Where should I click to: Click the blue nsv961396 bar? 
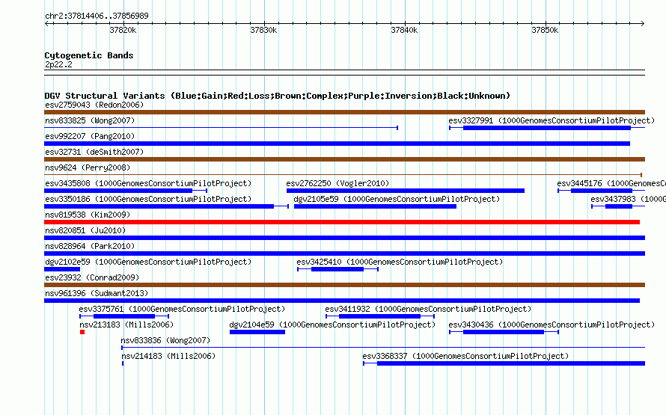pos(342,301)
